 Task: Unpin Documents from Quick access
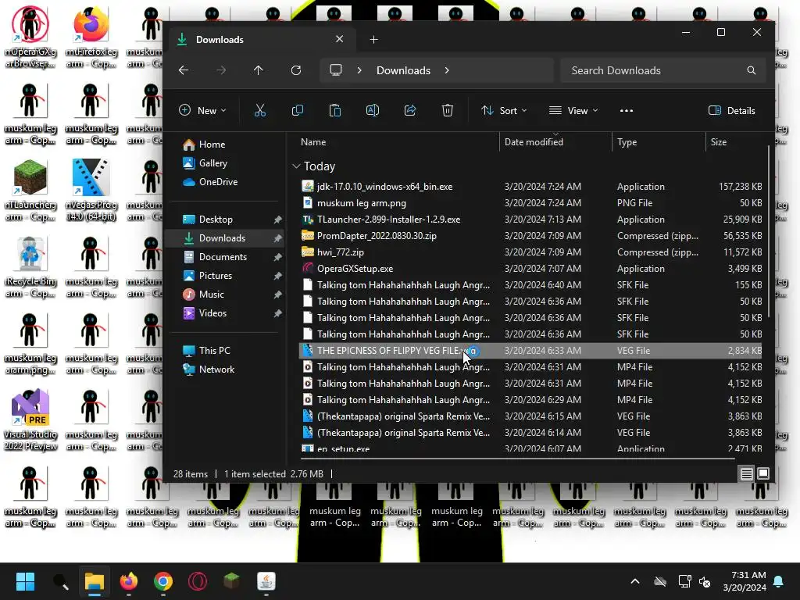tap(277, 257)
